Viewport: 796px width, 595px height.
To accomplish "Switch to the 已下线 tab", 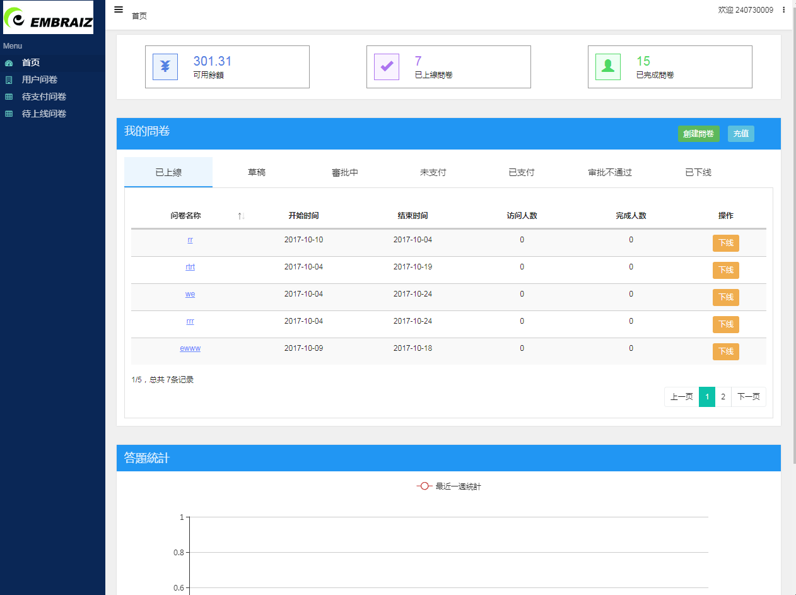I will click(x=698, y=172).
